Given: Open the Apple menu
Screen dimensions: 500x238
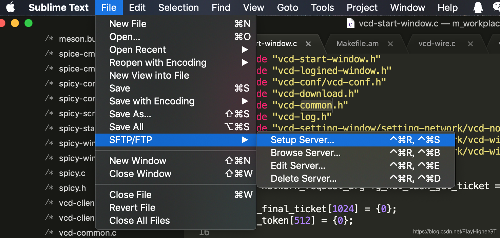Looking at the screenshot, I should pos(11,7).
